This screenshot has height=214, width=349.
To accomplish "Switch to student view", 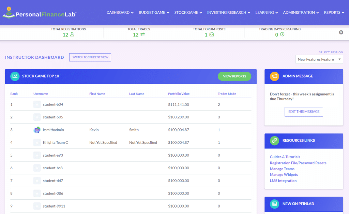I will (x=90, y=57).
